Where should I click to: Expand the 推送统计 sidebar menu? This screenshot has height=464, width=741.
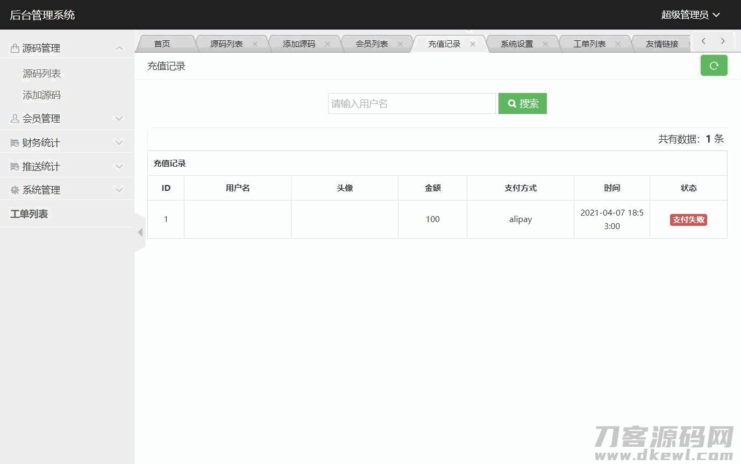pos(67,166)
